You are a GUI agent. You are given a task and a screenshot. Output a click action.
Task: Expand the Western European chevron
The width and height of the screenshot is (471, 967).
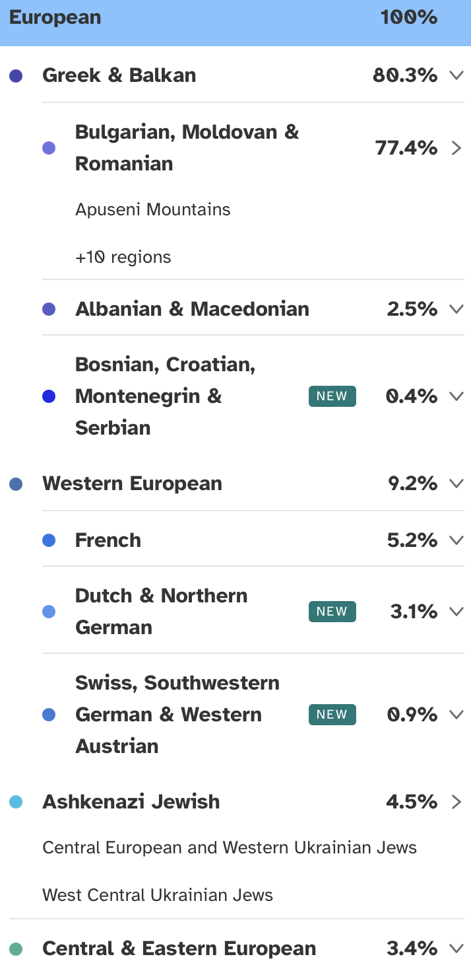456,484
